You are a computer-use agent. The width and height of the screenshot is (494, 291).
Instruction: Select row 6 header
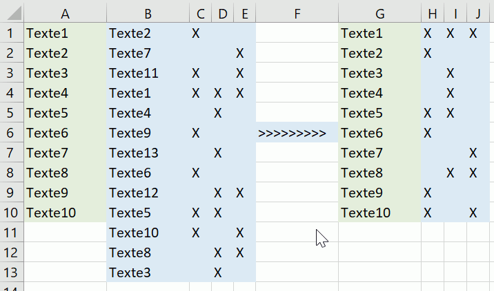click(x=11, y=133)
